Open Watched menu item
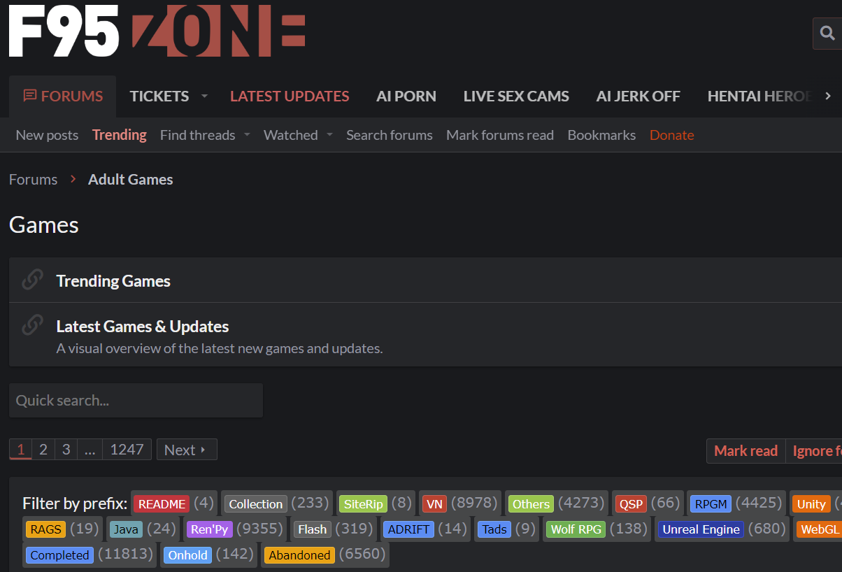Image resolution: width=842 pixels, height=572 pixels. click(291, 135)
